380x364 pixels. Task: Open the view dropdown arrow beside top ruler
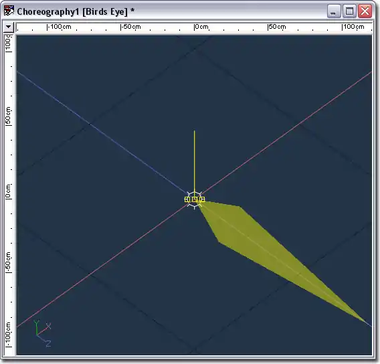[x=8, y=27]
